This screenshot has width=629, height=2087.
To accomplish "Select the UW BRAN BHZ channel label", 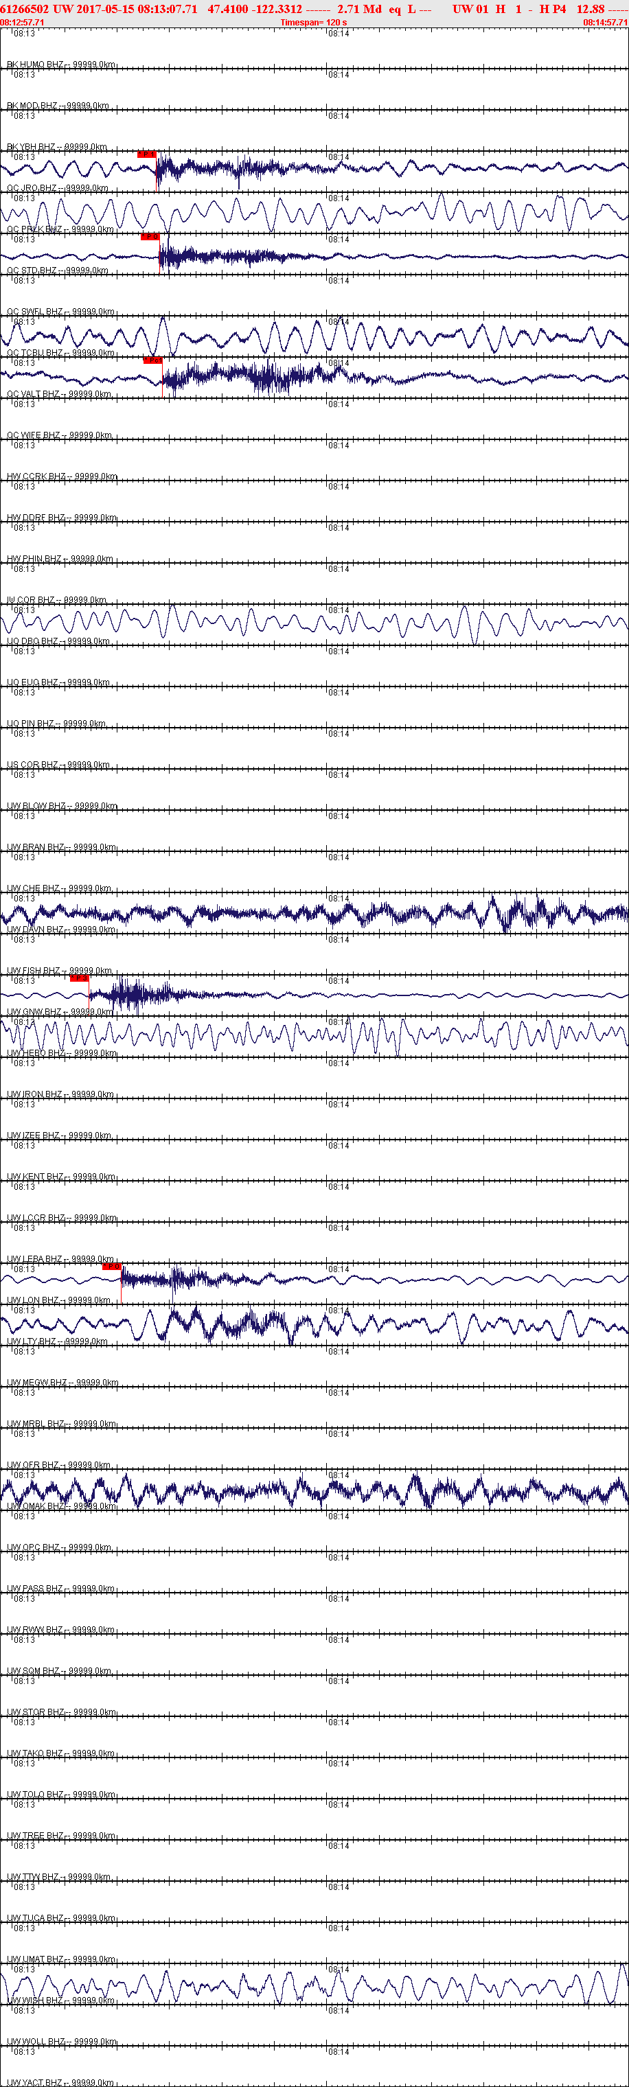I will 61,846.
